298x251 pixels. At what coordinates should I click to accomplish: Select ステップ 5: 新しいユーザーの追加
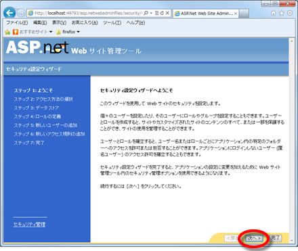(x=45, y=125)
